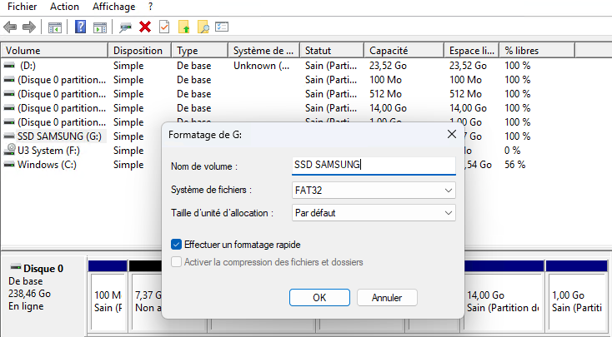This screenshot has height=337, width=612.
Task: Toggle Effectuer un formatage rapide checkbox
Action: 177,245
